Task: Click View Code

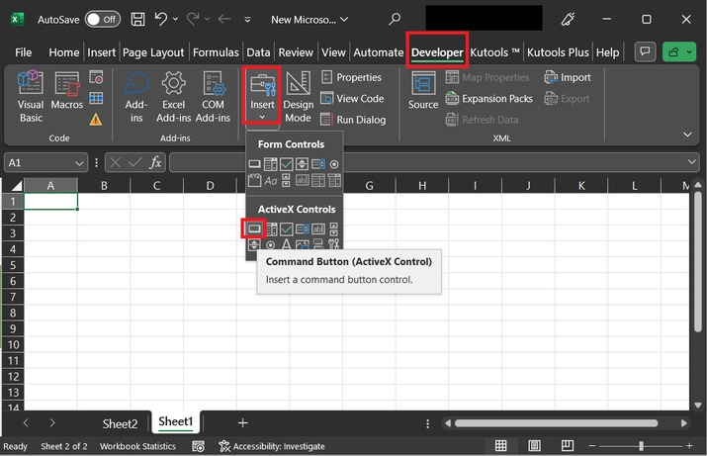Action: point(353,98)
